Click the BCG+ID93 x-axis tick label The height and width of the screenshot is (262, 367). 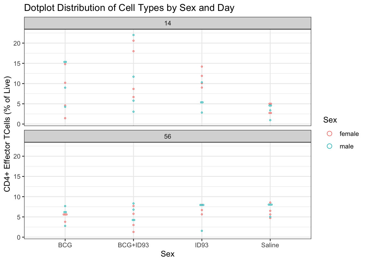[x=134, y=245]
